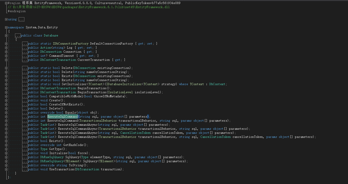The image size is (348, 184).
Task: Open the ellipsis box before public void Create()
Action: (25, 100)
